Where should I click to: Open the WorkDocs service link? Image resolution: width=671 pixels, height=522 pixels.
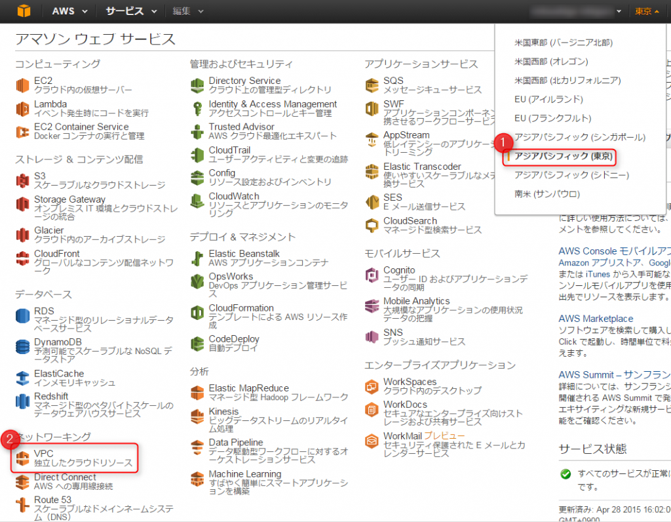coord(405,405)
